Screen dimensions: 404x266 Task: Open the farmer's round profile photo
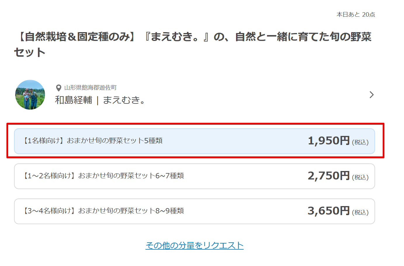tap(30, 95)
